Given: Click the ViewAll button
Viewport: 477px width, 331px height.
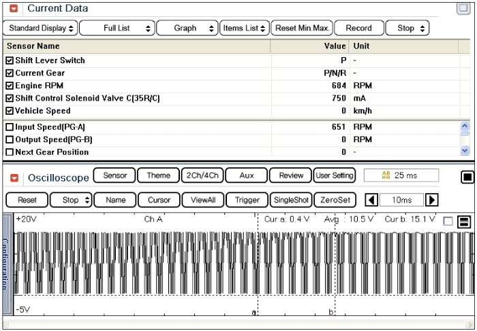Looking at the screenshot, I should click(x=203, y=201).
